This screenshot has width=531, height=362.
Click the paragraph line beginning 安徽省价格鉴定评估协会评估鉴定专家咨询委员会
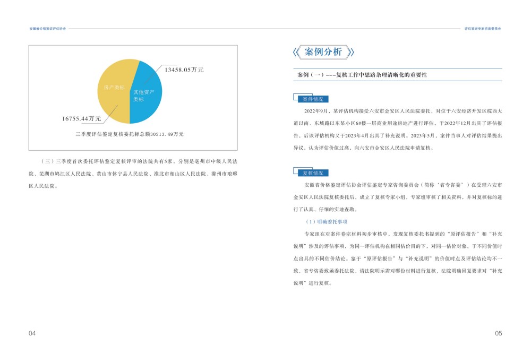pos(403,185)
